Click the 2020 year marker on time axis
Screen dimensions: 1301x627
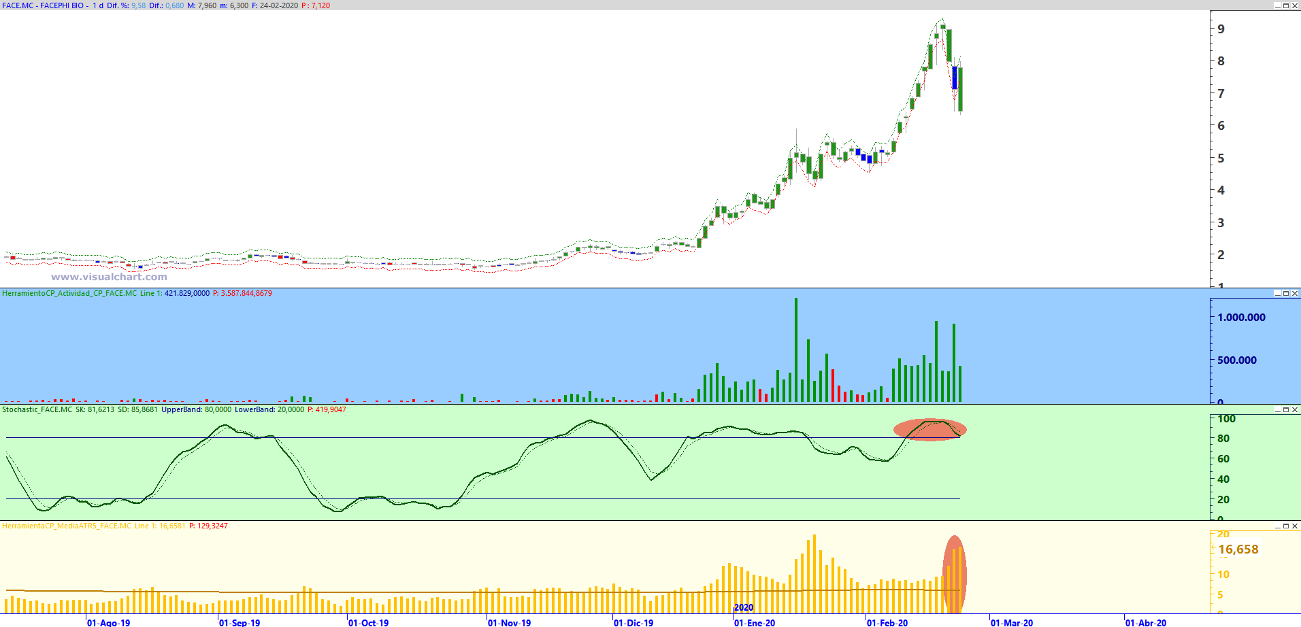pyautogui.click(x=744, y=608)
